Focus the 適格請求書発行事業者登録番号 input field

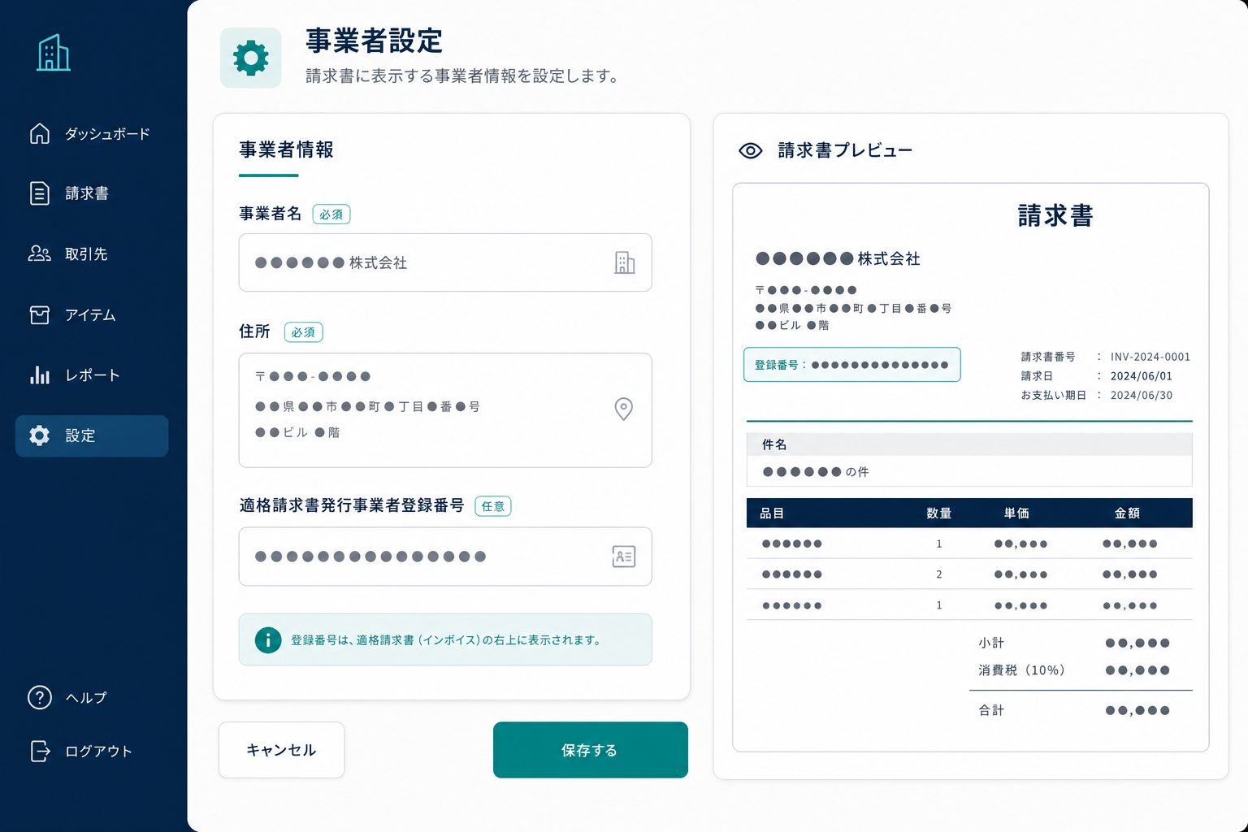[x=445, y=557]
